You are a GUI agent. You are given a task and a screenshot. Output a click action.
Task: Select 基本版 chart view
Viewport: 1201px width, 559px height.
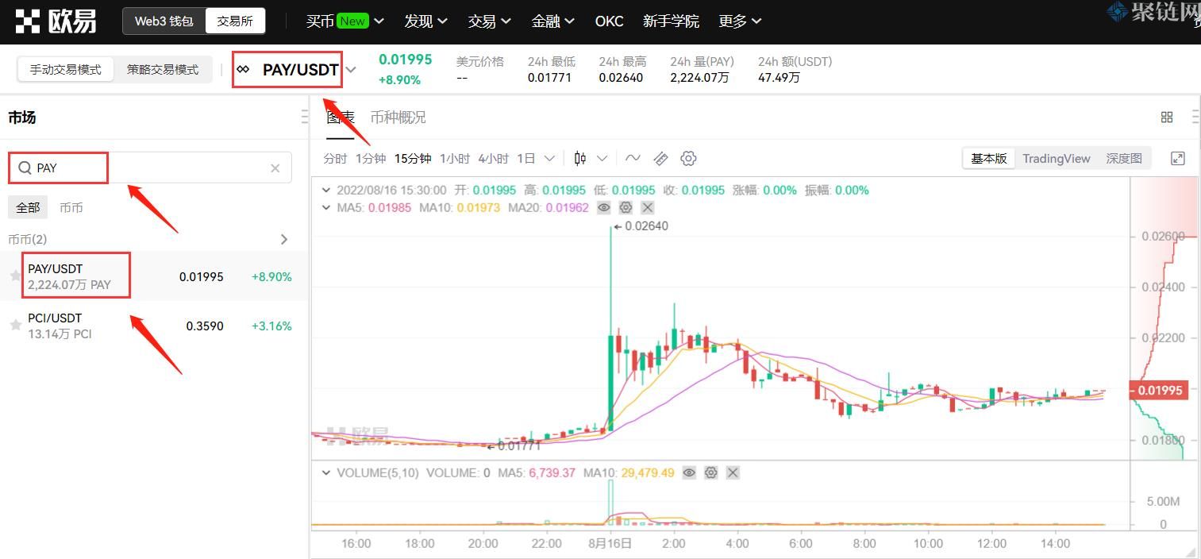(988, 158)
